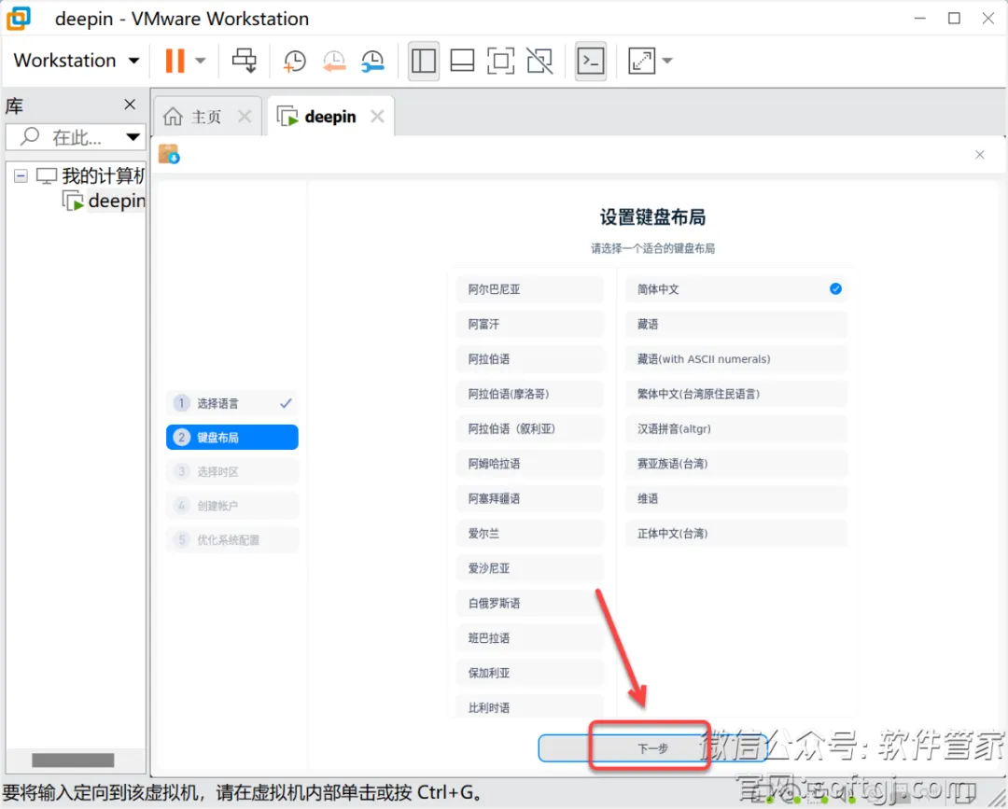
Task: Choose 阿尔巴尼亚 keyboard layout
Action: [x=530, y=289]
